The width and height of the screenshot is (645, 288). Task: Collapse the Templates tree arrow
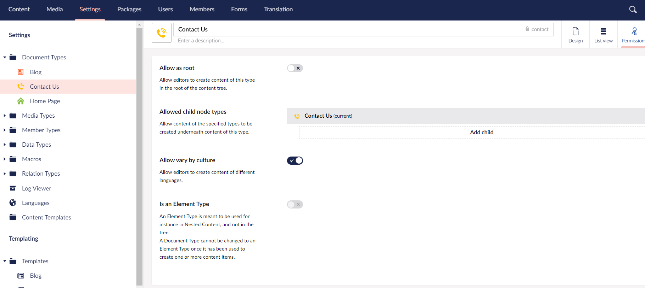pos(5,261)
